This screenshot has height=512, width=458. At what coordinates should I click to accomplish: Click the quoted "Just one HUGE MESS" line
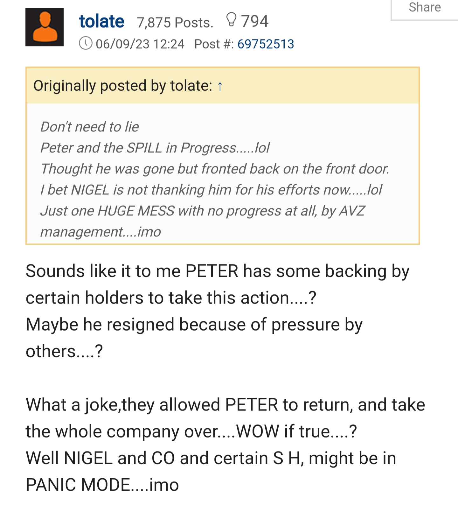pyautogui.click(x=203, y=211)
